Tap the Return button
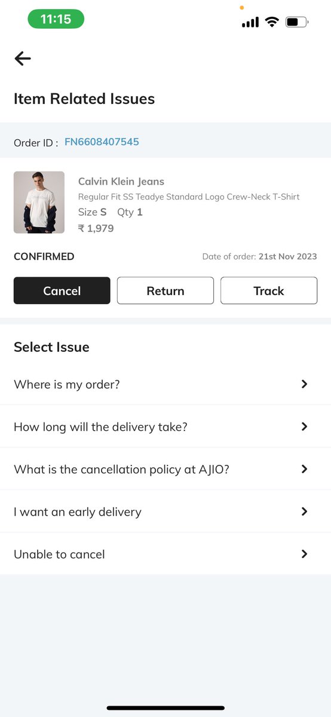 (166, 290)
